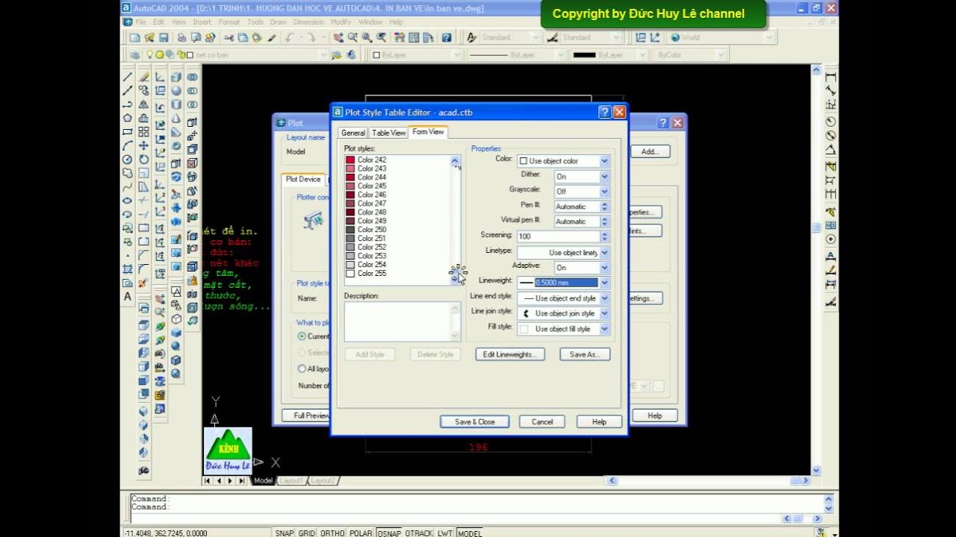Click the Model tab below drawing
The height and width of the screenshot is (537, 956).
(263, 481)
